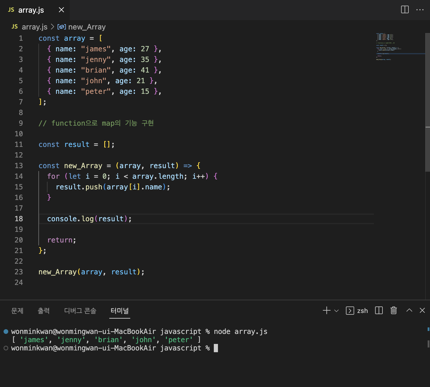Click the blue command decoration dot

click(6, 332)
